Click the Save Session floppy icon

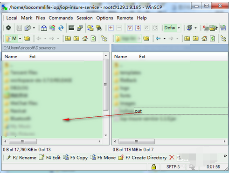(223, 28)
